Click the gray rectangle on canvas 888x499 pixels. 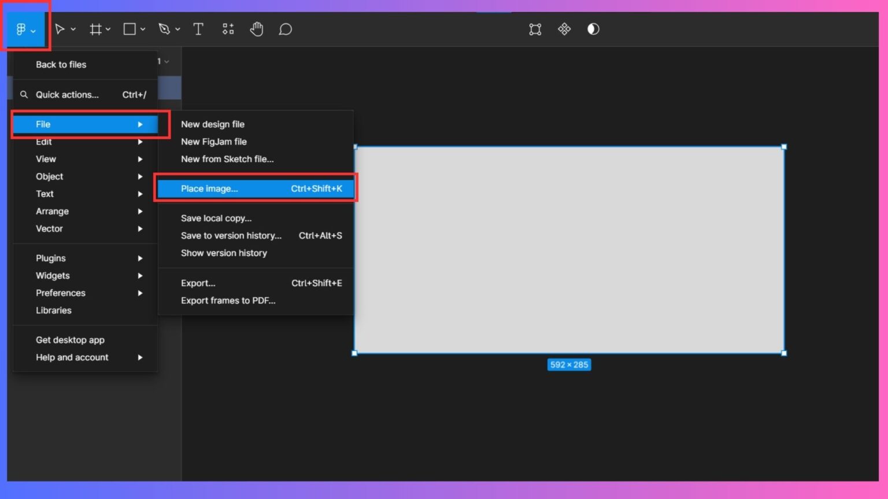[569, 249]
